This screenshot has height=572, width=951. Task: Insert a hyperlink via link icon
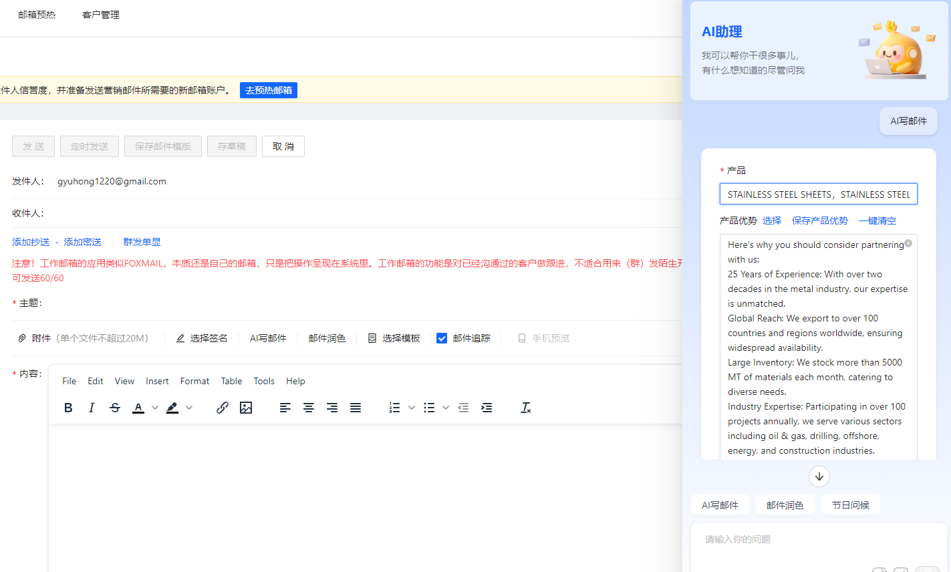click(223, 408)
